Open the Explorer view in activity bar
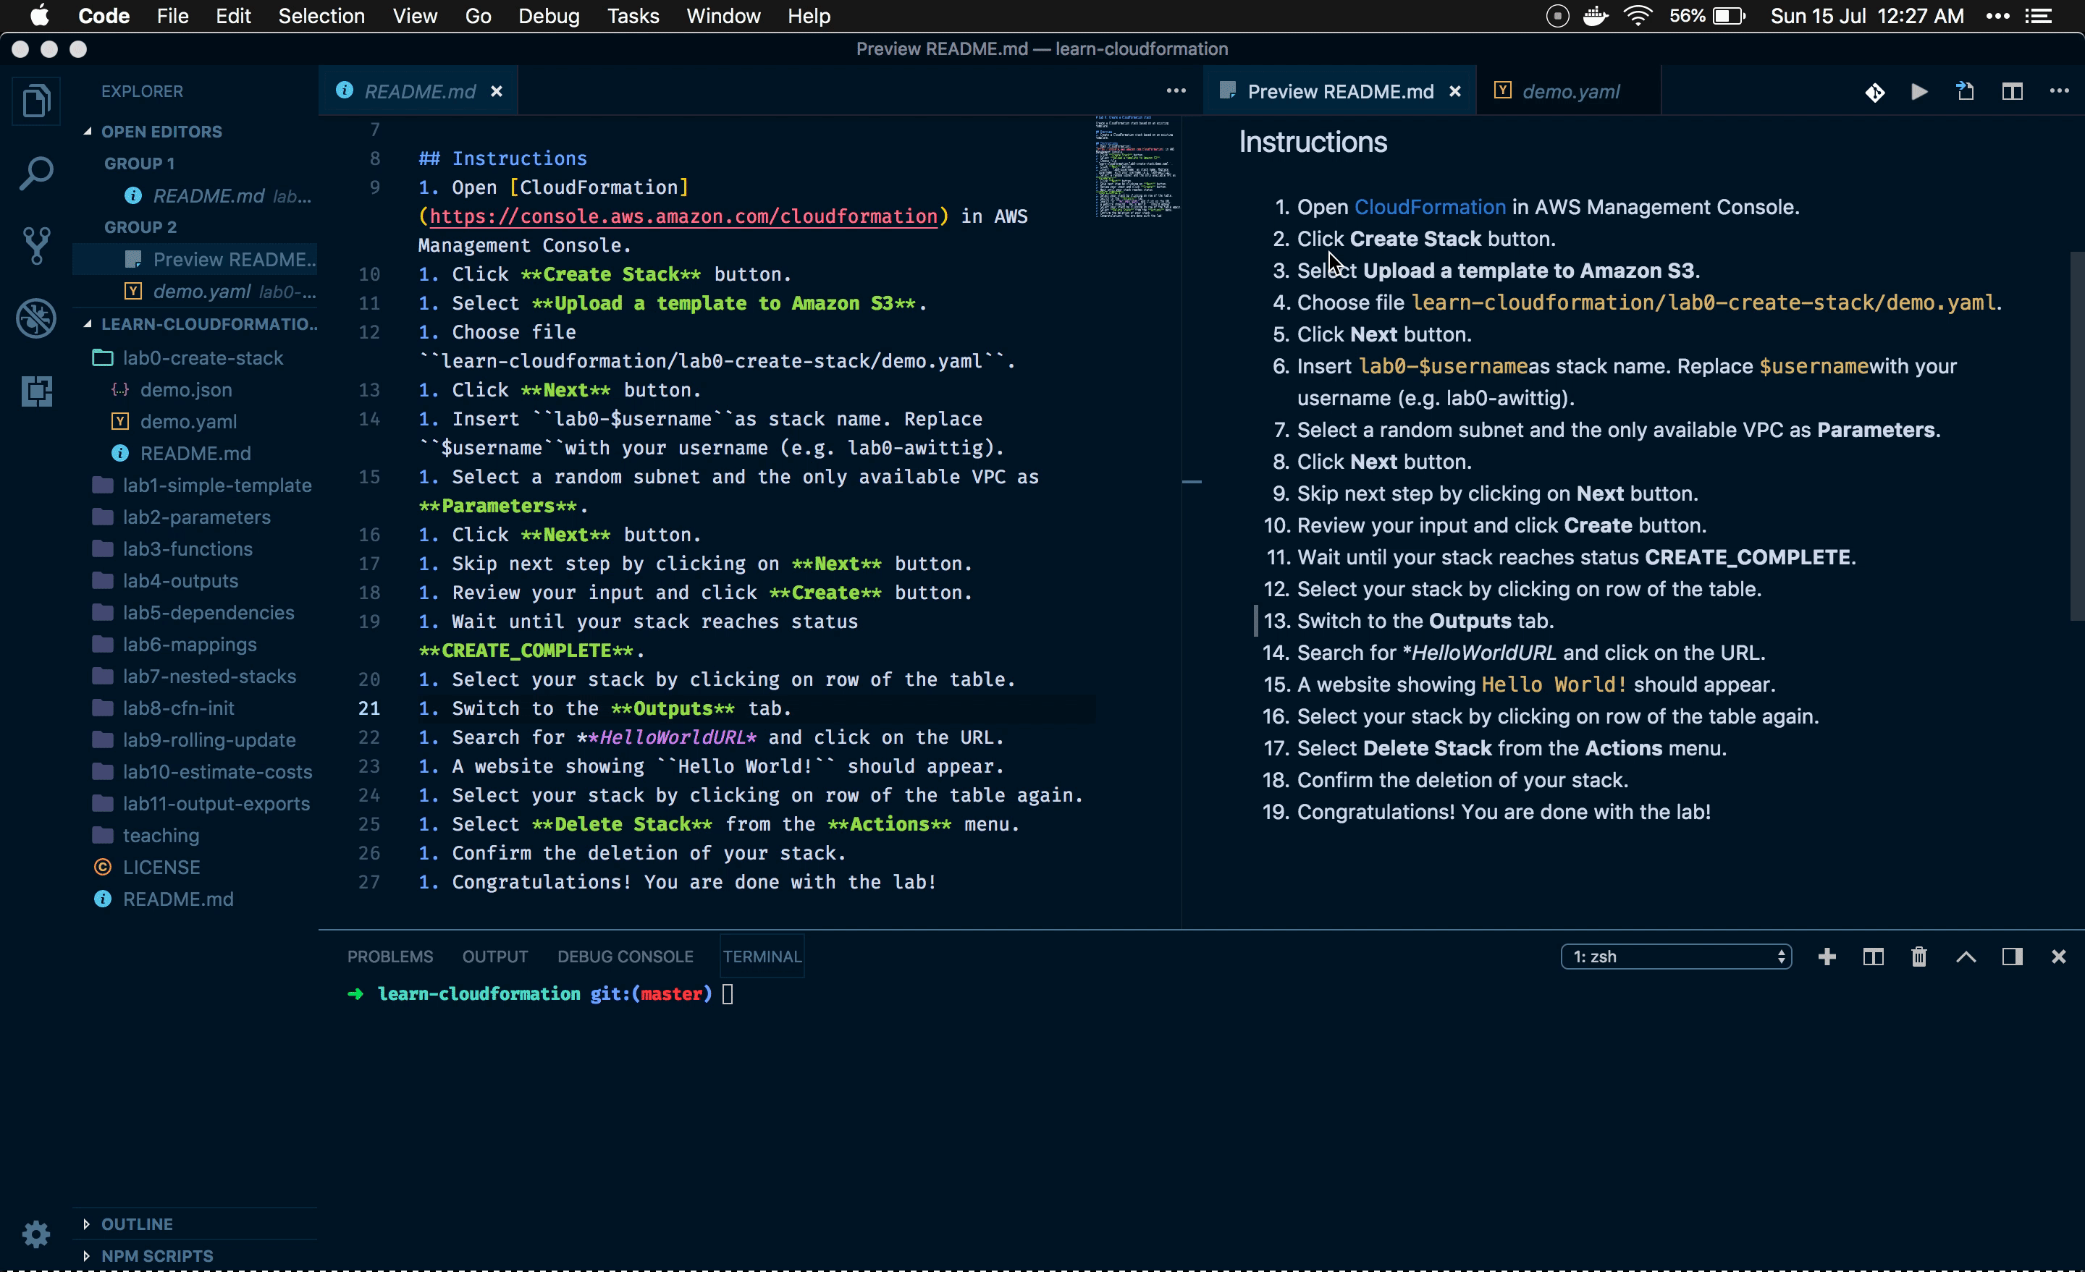Viewport: 2085px width, 1272px height. [x=35, y=101]
